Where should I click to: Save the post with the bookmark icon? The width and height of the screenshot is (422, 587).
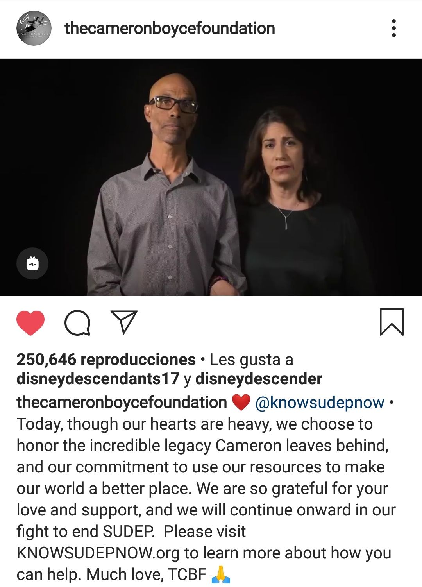[392, 322]
